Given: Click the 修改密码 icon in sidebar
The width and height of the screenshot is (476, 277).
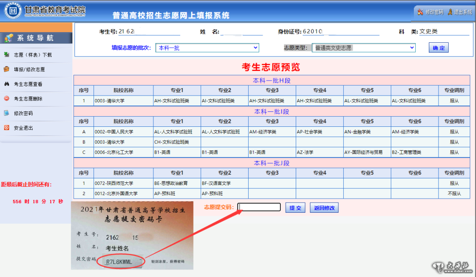Looking at the screenshot, I should pos(7,113).
